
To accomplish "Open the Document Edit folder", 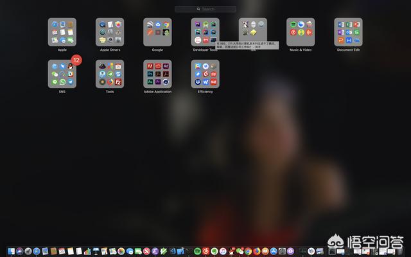I will point(348,32).
